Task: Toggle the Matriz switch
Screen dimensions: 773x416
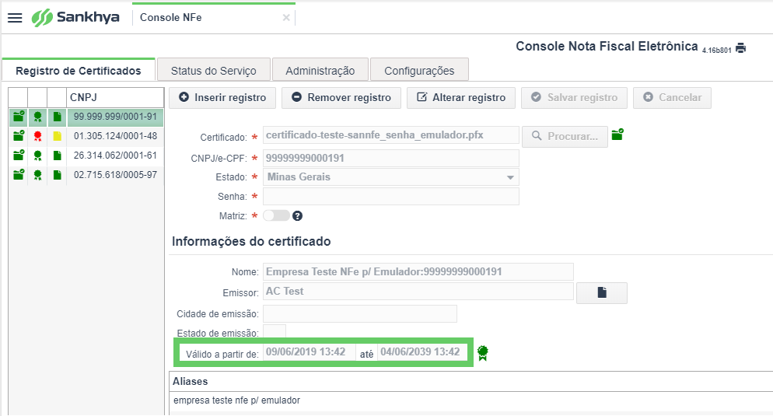Action: pos(276,215)
